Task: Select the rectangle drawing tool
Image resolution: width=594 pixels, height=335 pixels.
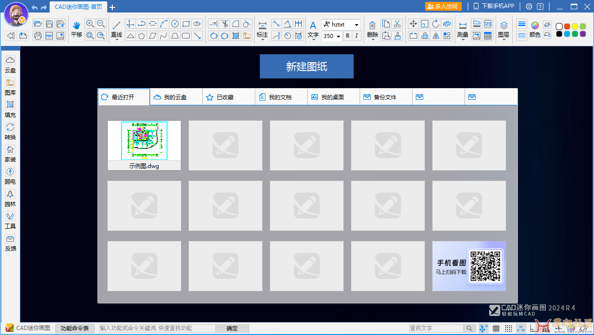Action: pos(186,24)
